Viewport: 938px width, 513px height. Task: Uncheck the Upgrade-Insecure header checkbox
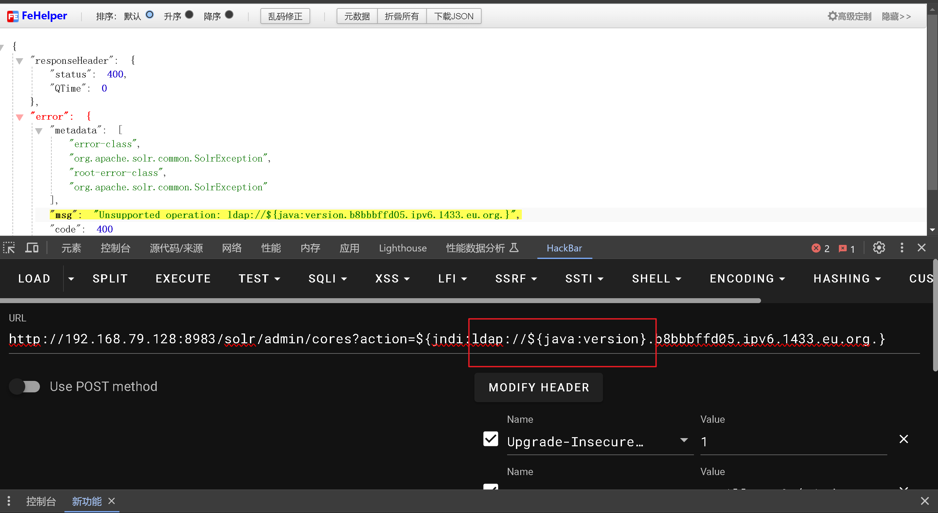(490, 439)
